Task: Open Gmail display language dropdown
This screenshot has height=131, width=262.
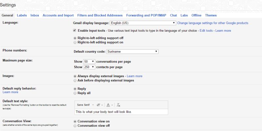Action: click(143, 23)
